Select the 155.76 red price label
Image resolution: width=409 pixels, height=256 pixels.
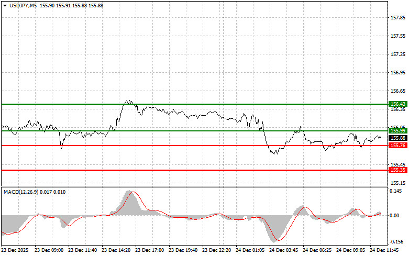coord(398,145)
